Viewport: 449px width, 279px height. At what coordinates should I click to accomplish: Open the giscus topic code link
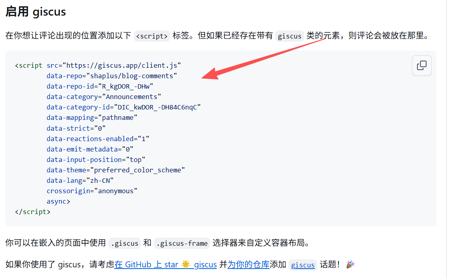point(303,265)
